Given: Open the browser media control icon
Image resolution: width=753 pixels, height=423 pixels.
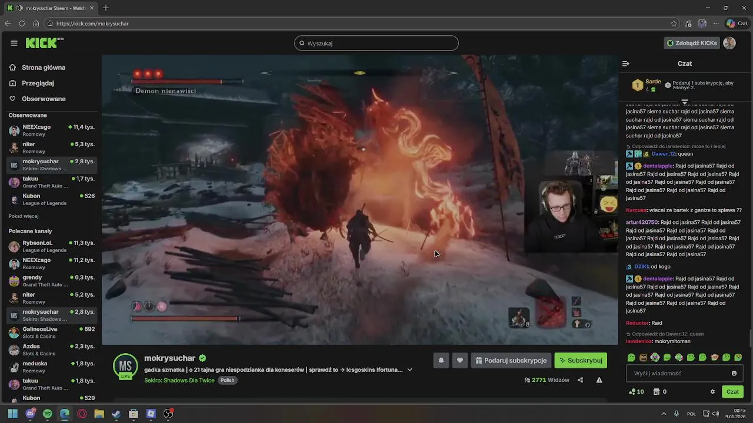Looking at the screenshot, I should pyautogui.click(x=688, y=23).
